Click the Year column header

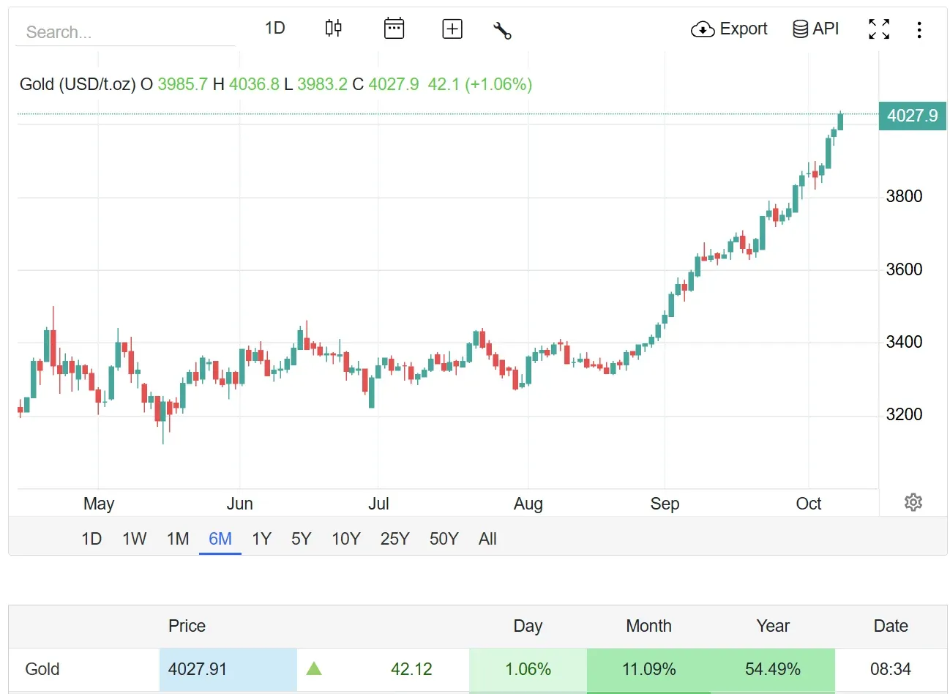tap(772, 626)
